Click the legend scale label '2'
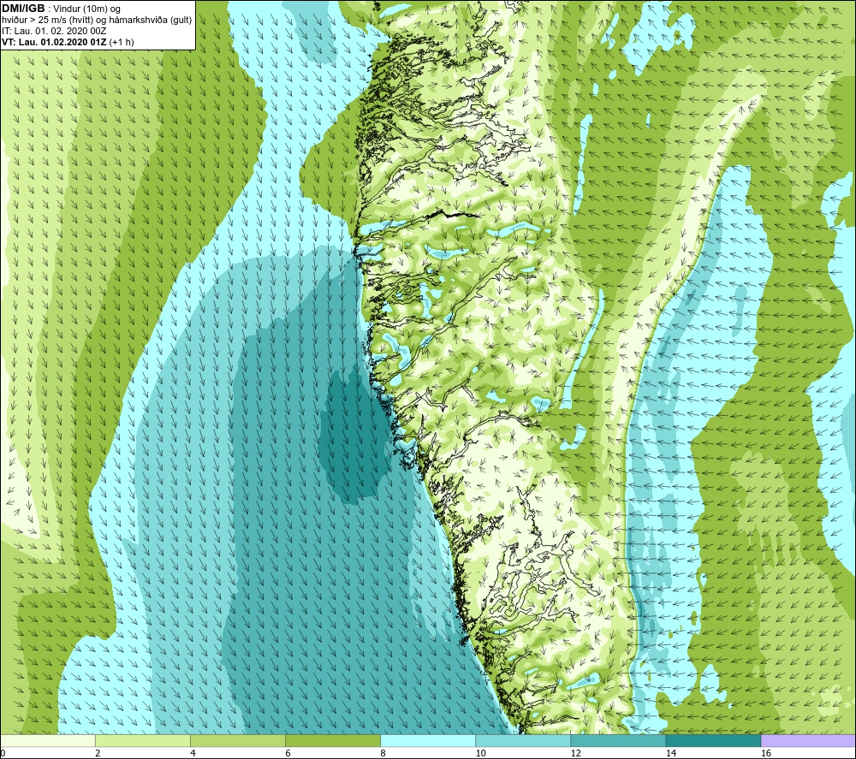This screenshot has height=759, width=856. (98, 753)
